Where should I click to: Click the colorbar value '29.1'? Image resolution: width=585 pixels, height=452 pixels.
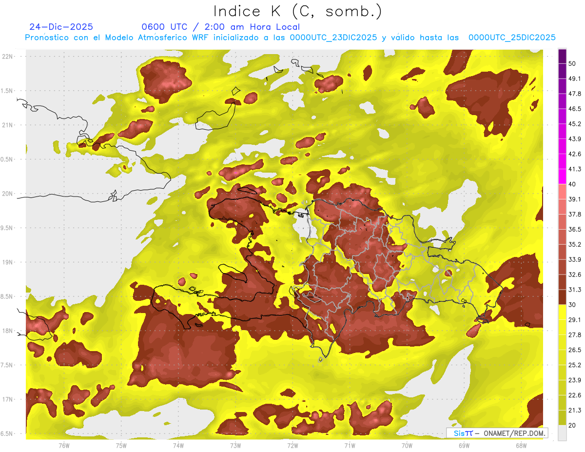pos(575,320)
